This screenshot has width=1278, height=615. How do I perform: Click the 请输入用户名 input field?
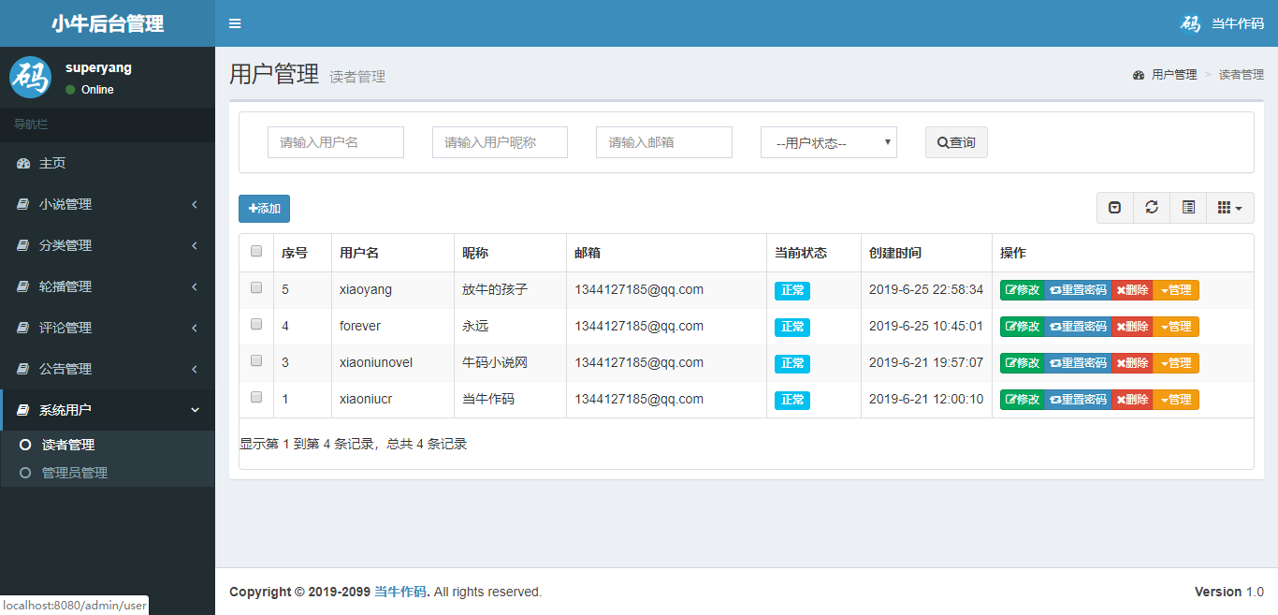coord(336,142)
